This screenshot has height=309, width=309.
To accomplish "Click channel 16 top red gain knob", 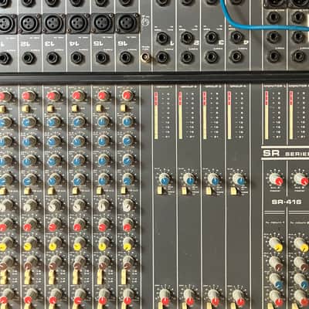I will coord(127,95).
